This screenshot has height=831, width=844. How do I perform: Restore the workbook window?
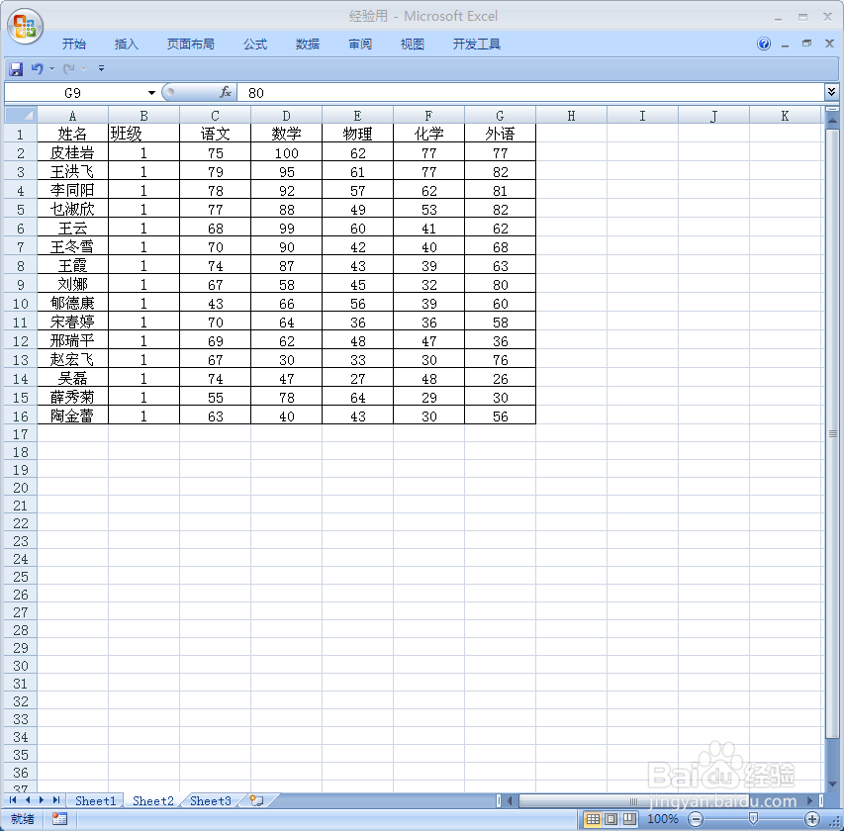point(806,44)
